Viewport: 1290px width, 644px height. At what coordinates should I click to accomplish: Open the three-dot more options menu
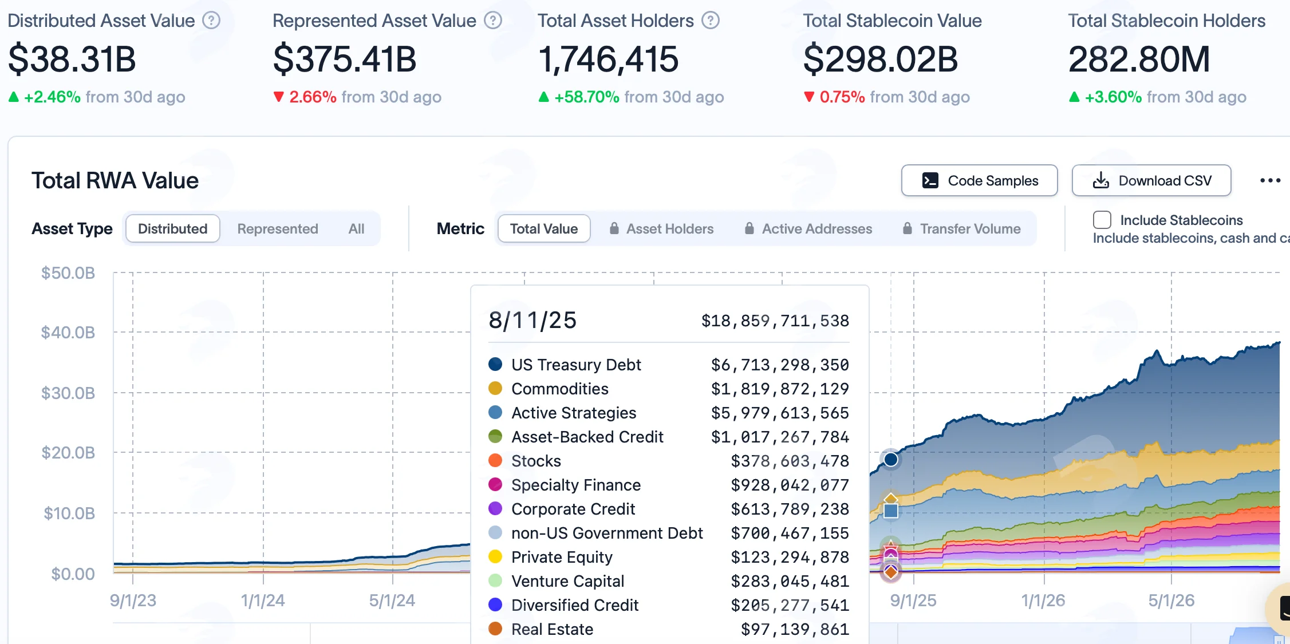click(x=1270, y=180)
